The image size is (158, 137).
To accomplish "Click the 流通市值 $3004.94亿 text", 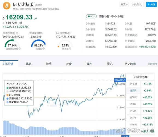I will point(111,16).
